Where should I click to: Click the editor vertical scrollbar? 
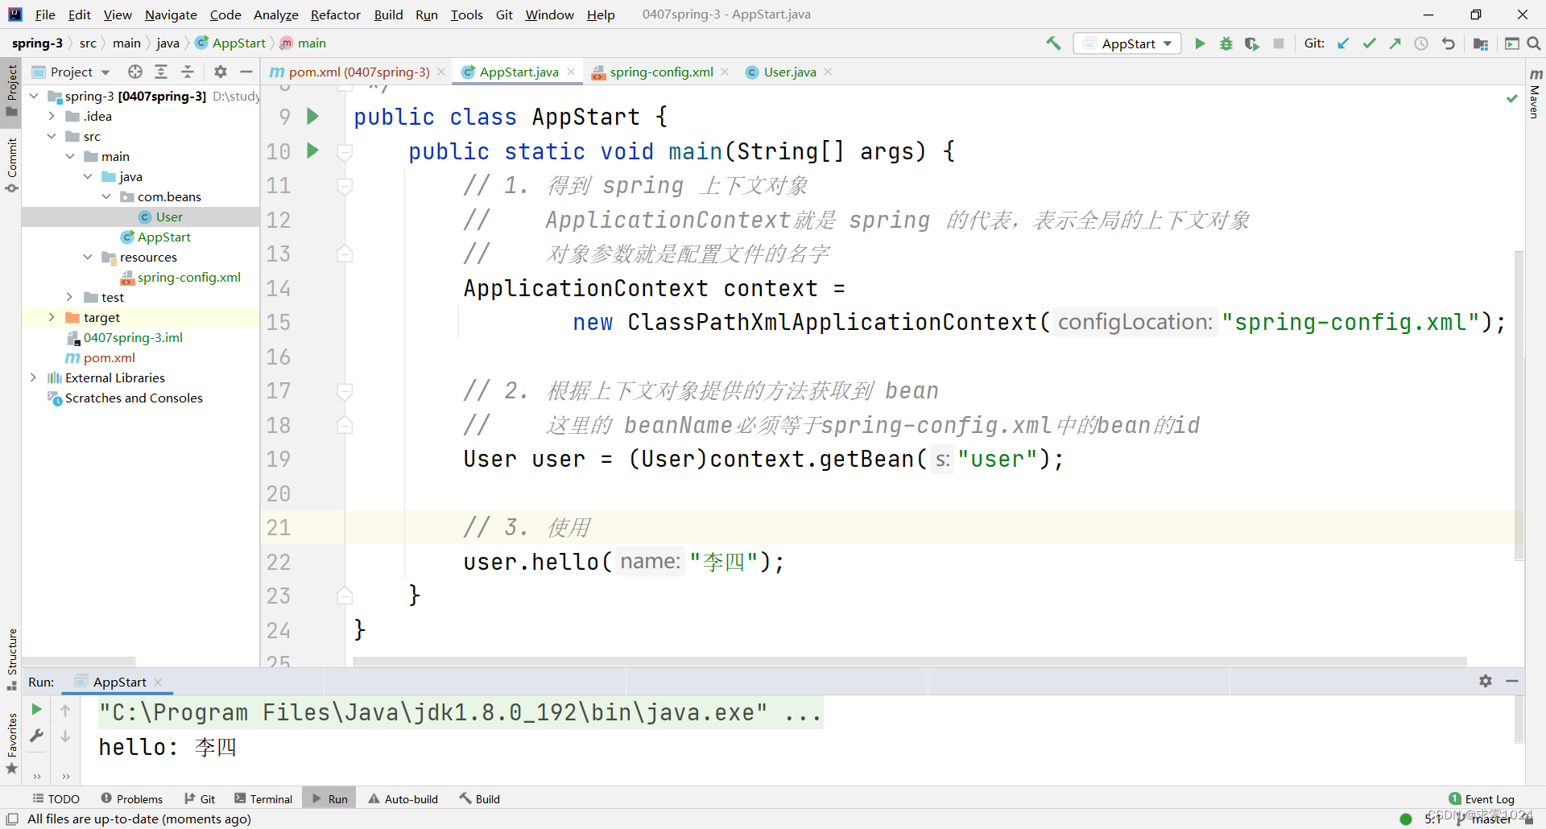point(1519,405)
